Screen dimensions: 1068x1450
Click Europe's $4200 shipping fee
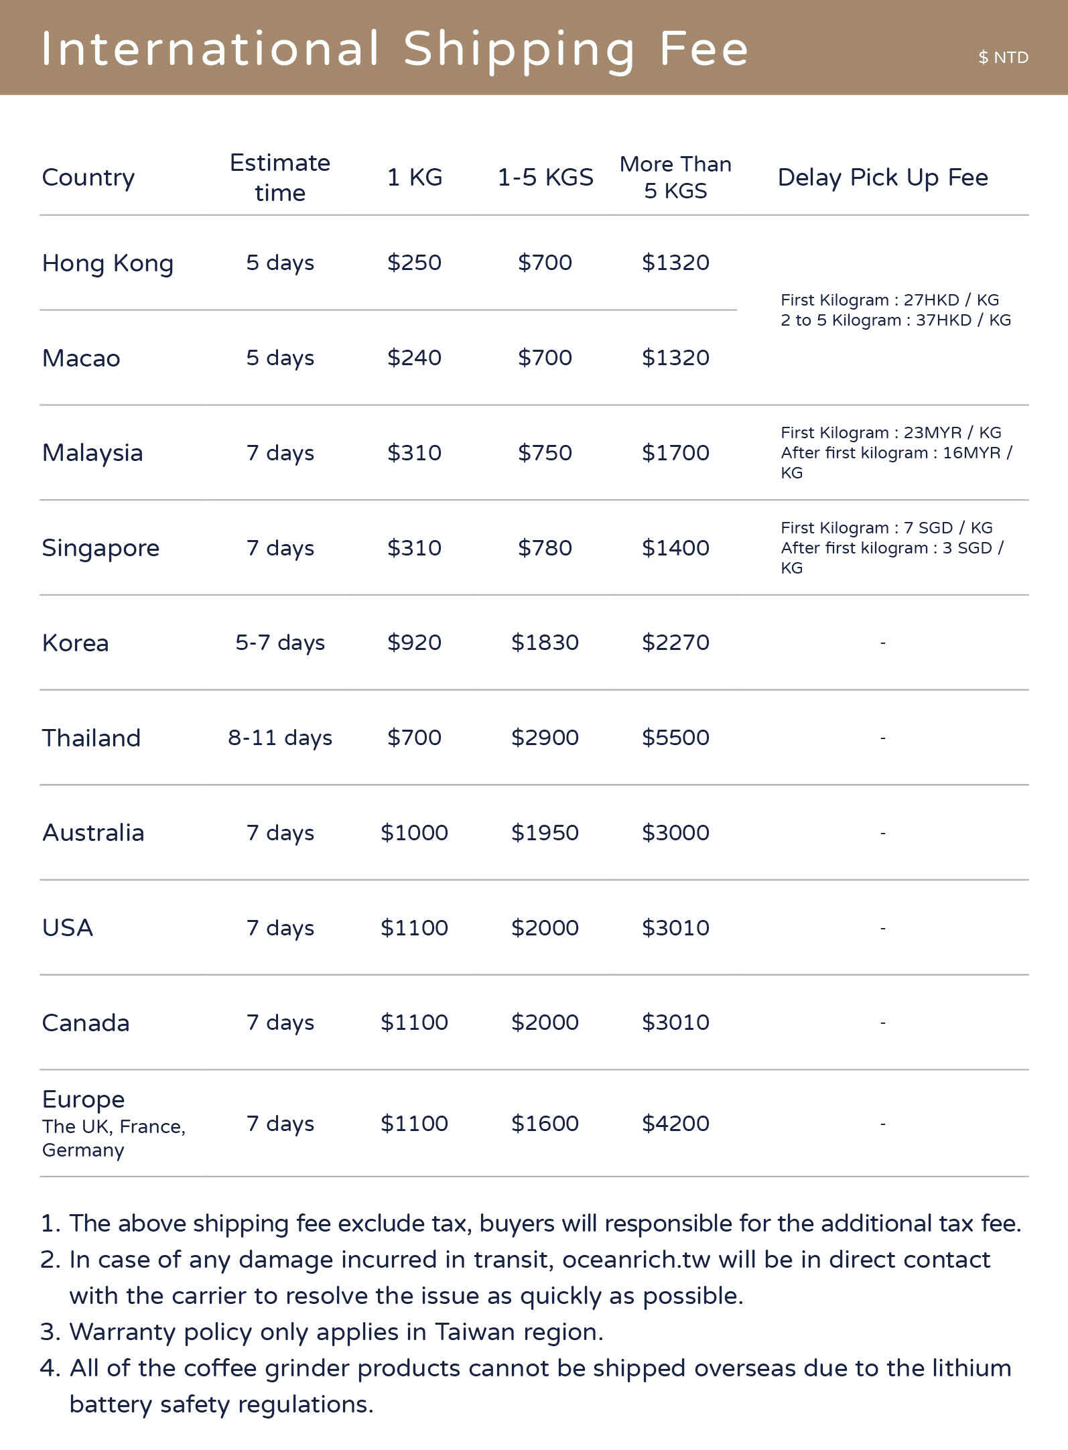click(675, 1124)
